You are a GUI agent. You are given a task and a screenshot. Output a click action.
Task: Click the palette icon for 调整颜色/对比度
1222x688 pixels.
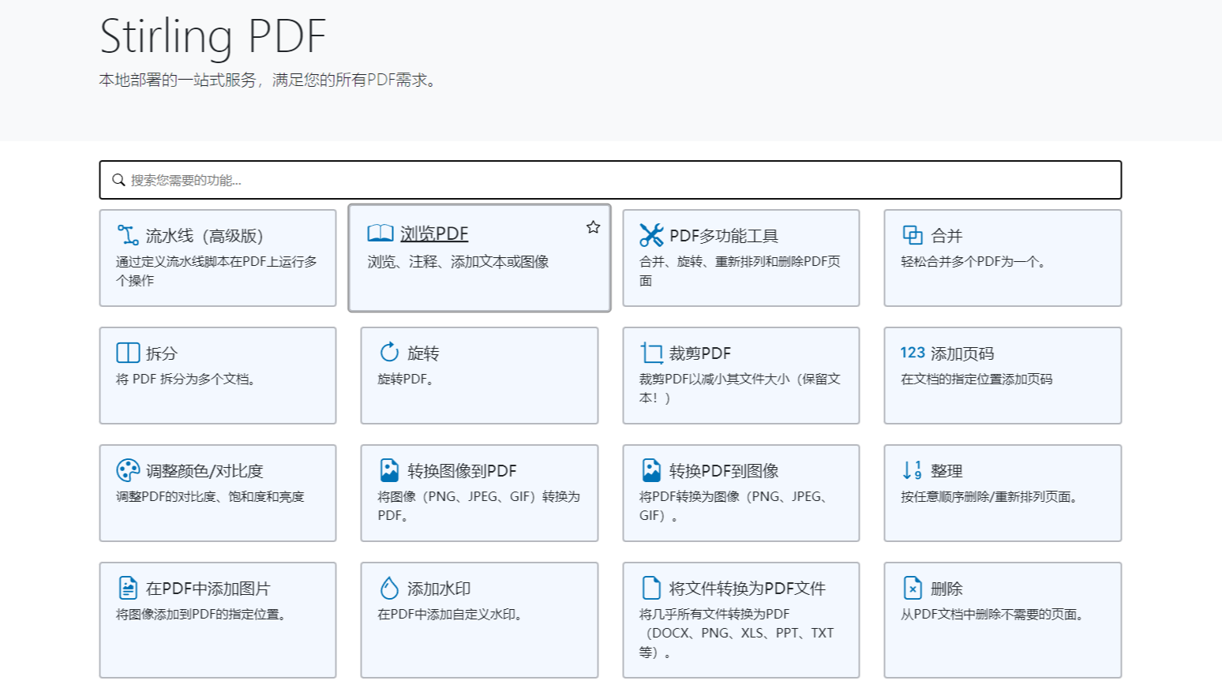coord(128,470)
